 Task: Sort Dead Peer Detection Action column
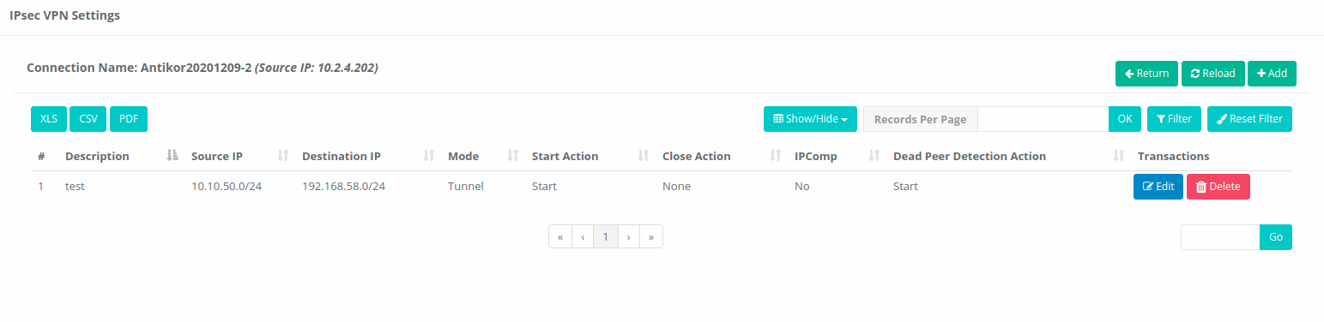click(x=1119, y=156)
